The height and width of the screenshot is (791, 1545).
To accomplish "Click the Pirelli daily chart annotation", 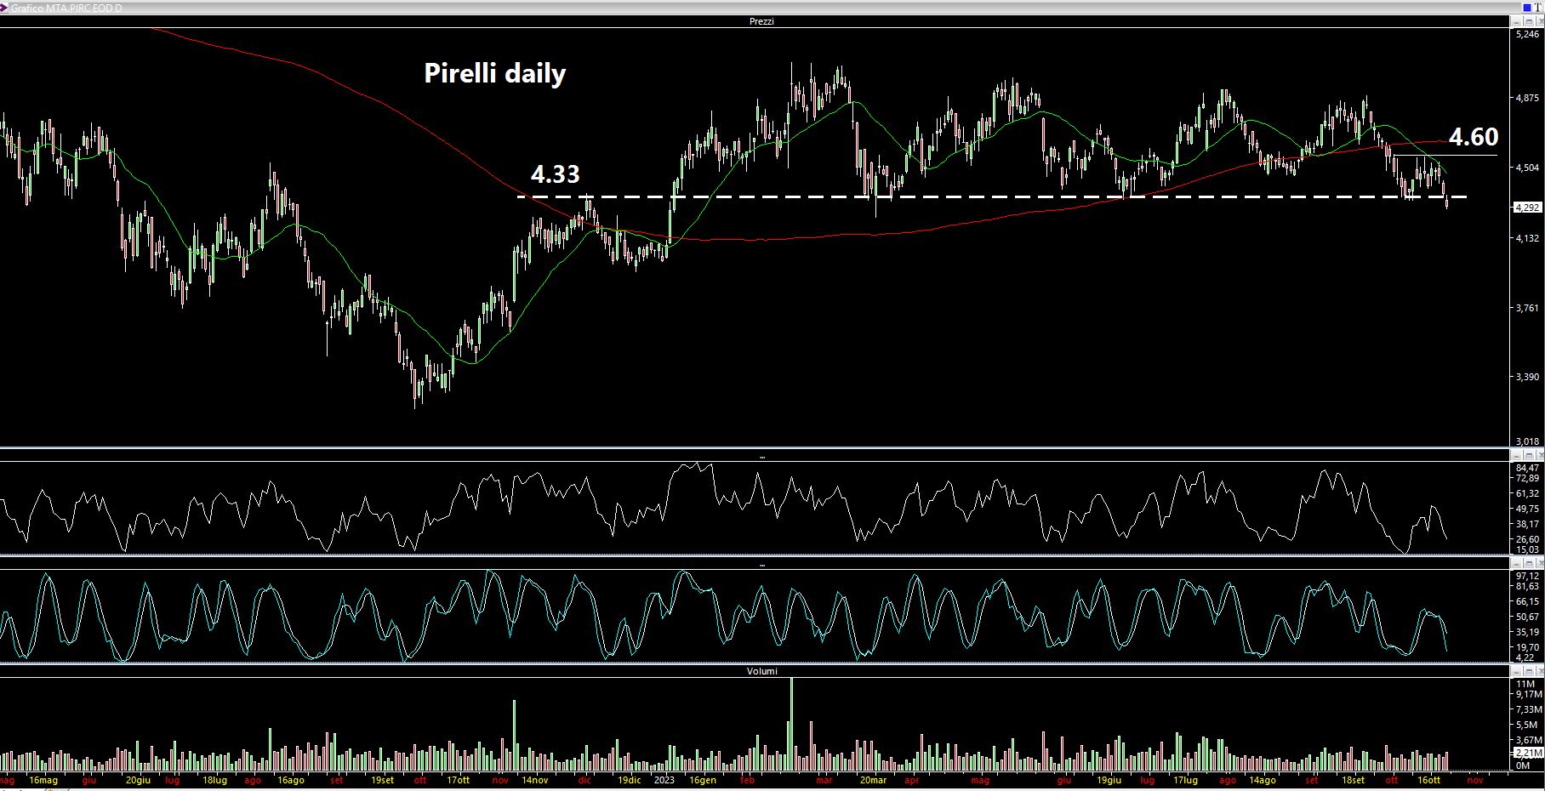I will point(494,73).
